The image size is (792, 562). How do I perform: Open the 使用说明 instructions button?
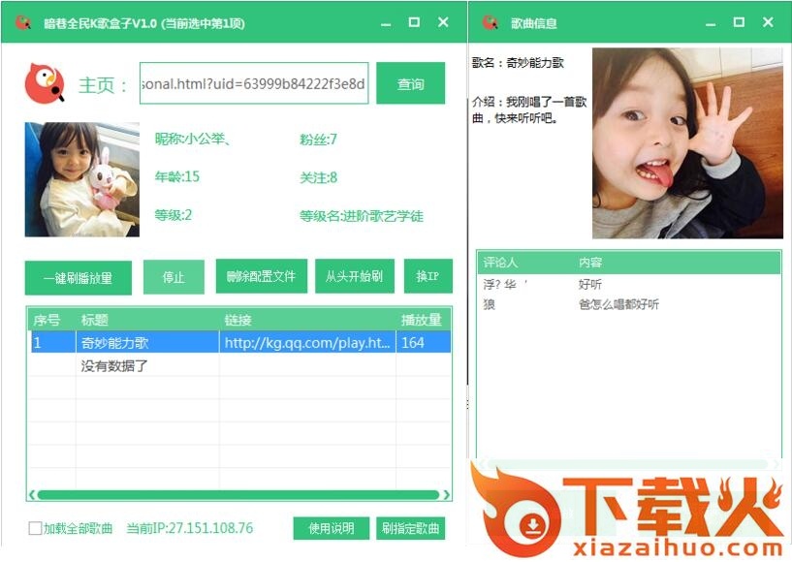pos(331,528)
